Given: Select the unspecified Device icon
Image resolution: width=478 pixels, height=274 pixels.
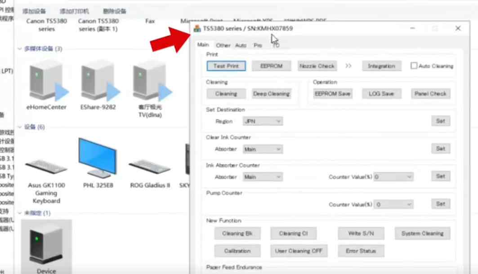Looking at the screenshot, I should tap(46, 244).
